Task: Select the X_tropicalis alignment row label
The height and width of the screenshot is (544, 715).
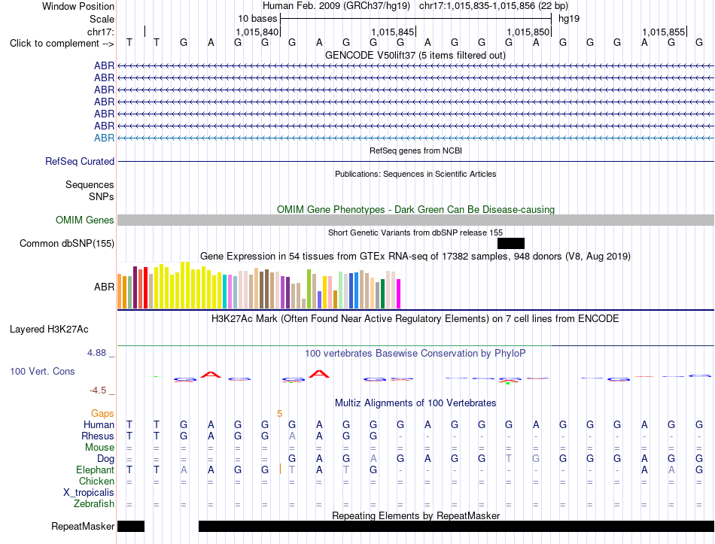Action: pos(89,493)
